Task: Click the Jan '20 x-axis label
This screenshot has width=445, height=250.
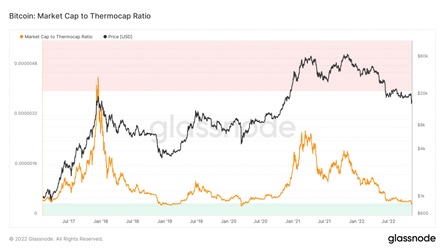Action: [229, 221]
